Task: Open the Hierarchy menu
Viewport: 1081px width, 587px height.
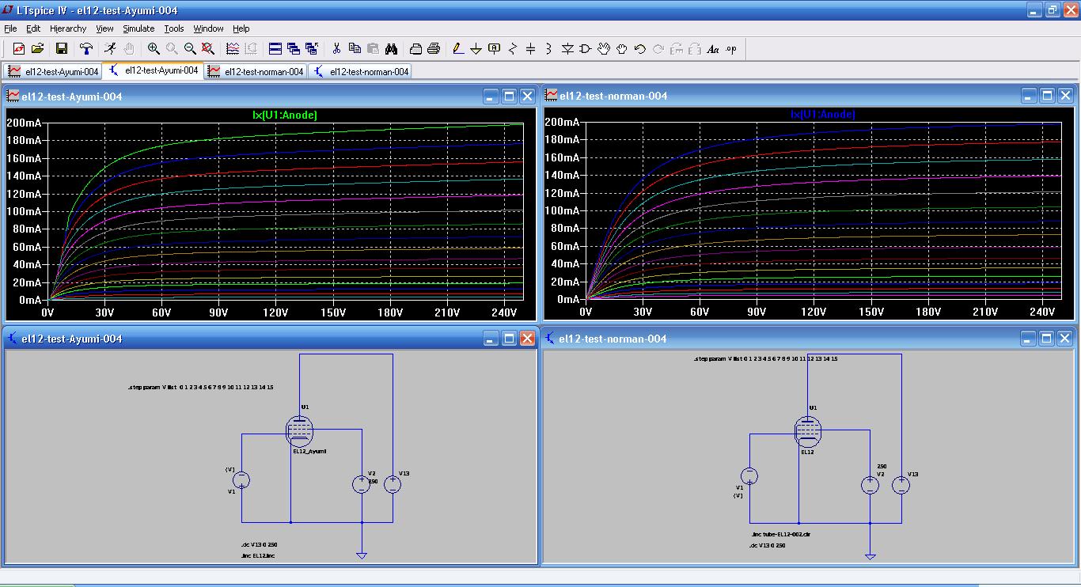Action: tap(68, 28)
